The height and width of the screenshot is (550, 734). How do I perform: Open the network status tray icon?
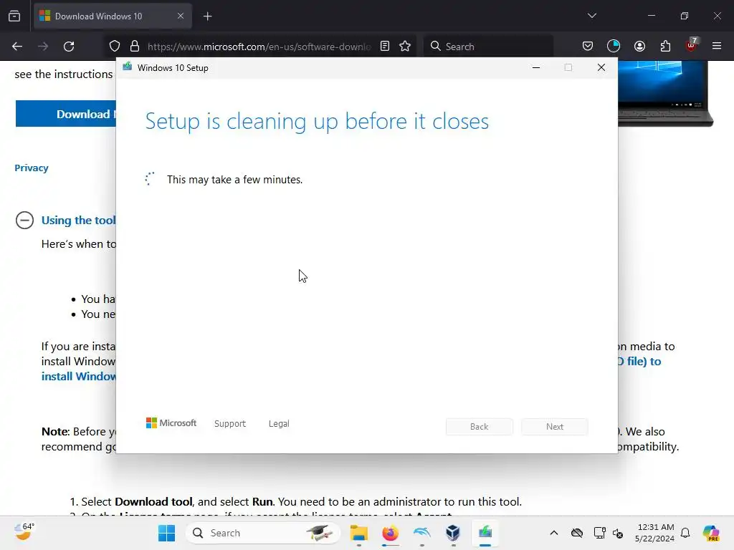pos(599,533)
